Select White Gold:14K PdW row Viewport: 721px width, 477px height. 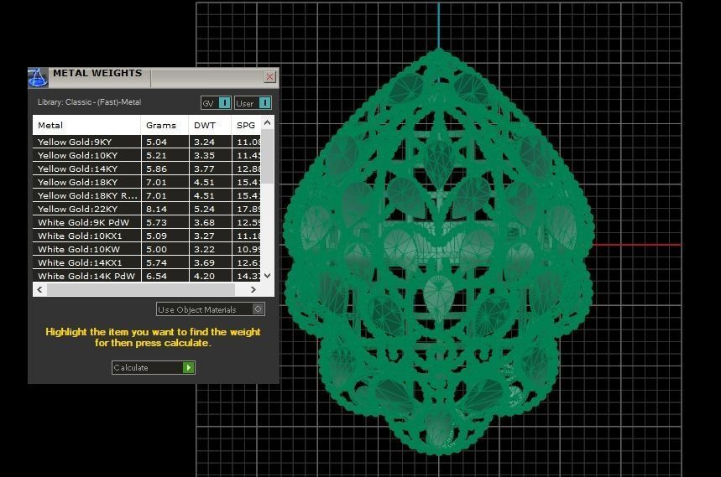[146, 276]
